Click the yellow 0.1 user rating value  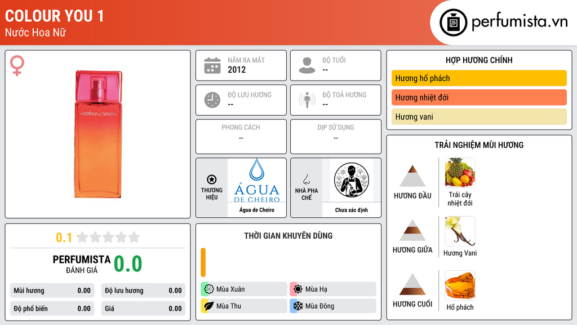coord(64,238)
